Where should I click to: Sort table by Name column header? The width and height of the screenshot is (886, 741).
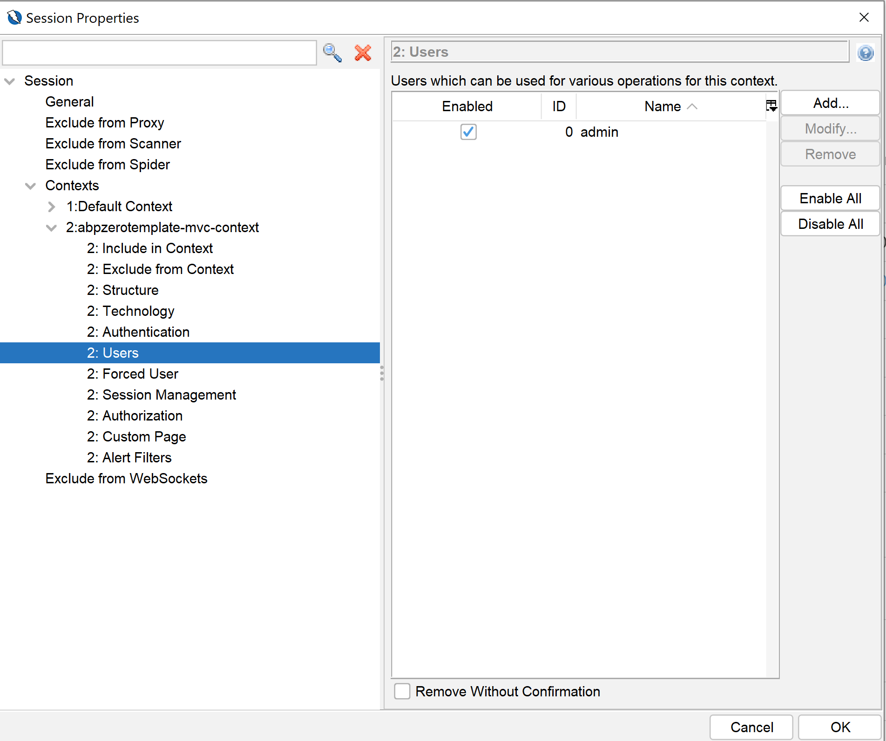click(671, 107)
